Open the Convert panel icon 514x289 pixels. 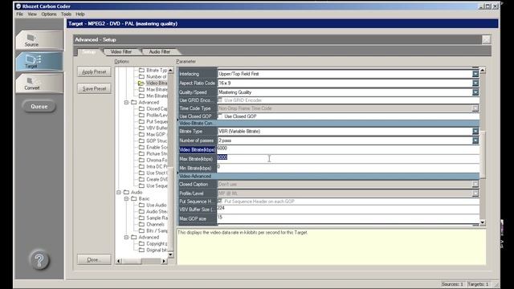tap(39, 83)
